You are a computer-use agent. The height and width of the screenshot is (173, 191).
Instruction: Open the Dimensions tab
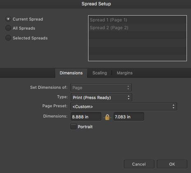(71, 73)
